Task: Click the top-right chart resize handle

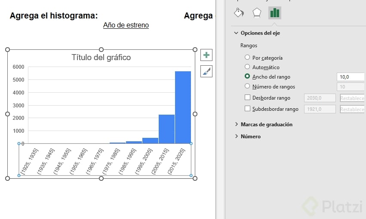Action: tap(195, 50)
